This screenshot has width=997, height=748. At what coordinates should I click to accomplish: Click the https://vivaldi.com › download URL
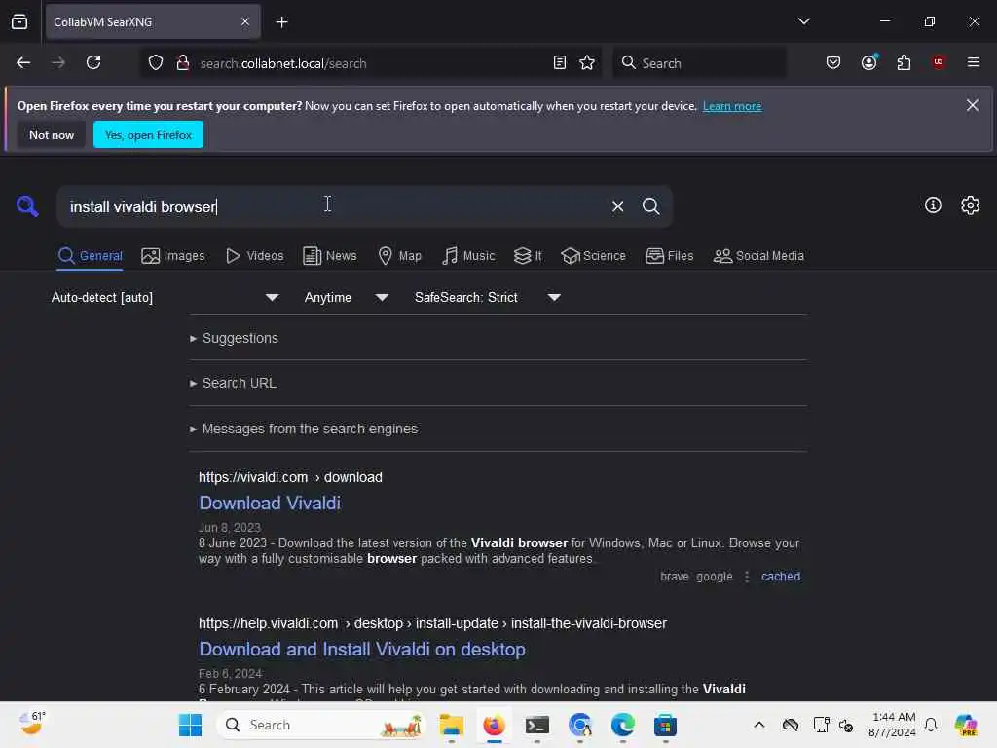click(x=290, y=477)
